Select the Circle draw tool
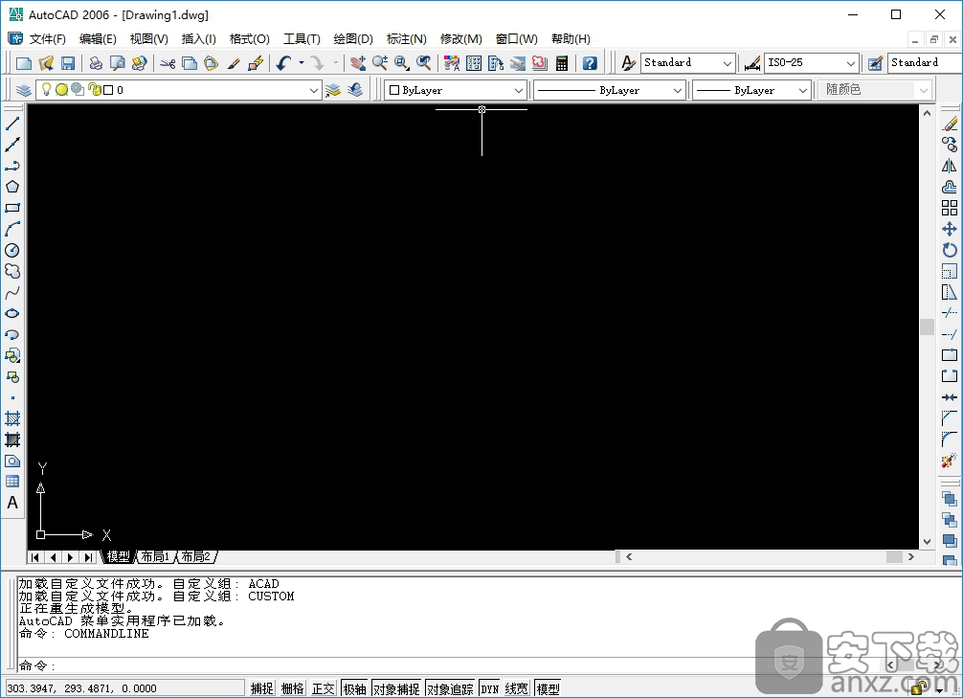This screenshot has width=963, height=698. click(12, 250)
